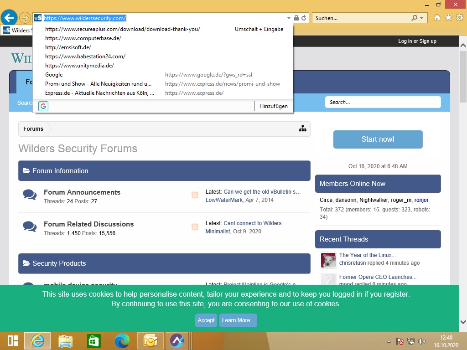The height and width of the screenshot is (350, 467).
Task: Launch Microsoft Edge from taskbar
Action: [x=122, y=341]
